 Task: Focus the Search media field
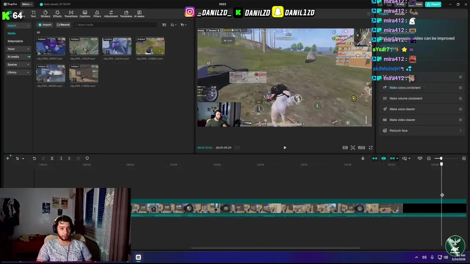coord(115,25)
